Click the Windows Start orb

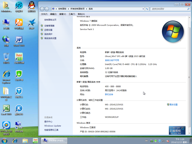point(4,141)
